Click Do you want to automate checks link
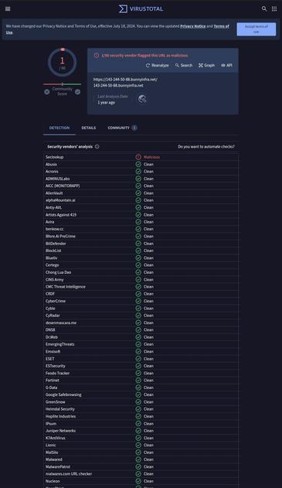The width and height of the screenshot is (282, 488). 206,147
